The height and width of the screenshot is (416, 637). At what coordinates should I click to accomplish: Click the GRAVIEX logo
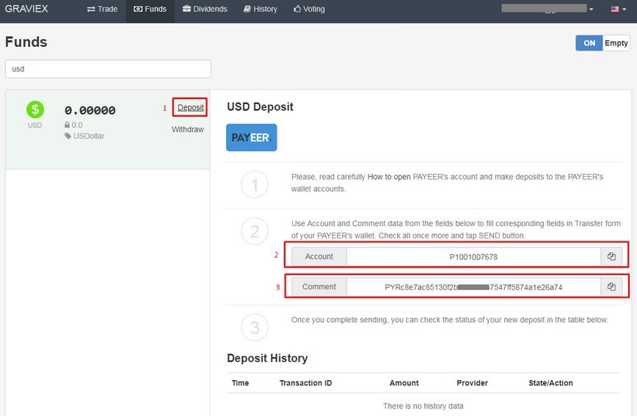click(26, 9)
